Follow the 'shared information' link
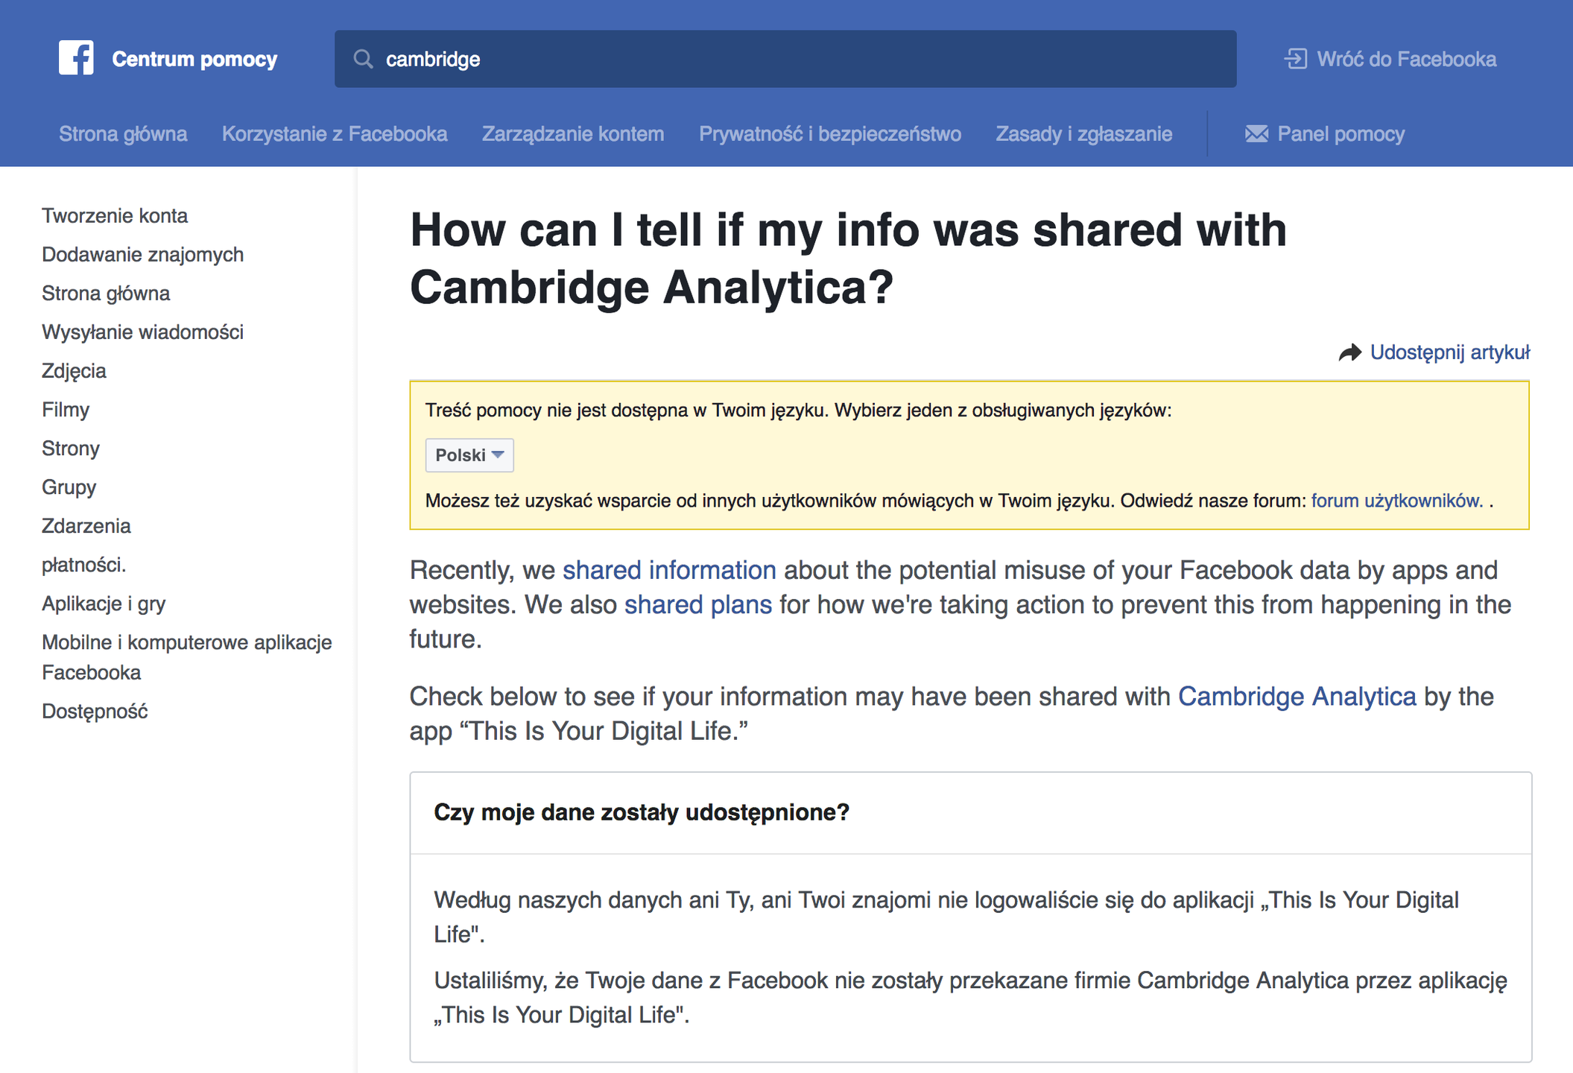The width and height of the screenshot is (1573, 1073). click(668, 570)
